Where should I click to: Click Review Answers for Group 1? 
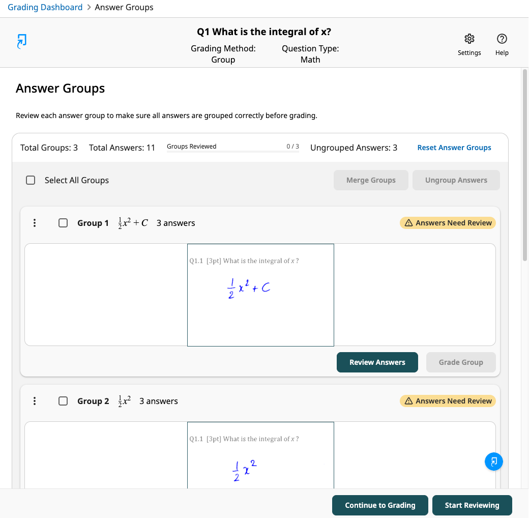click(x=377, y=362)
